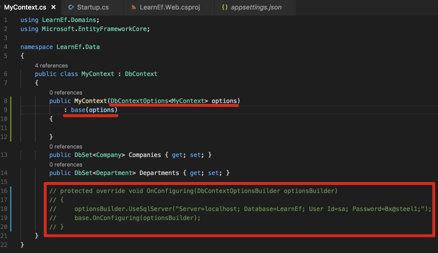Click 'get;' accessor on Companies line
The width and height of the screenshot is (438, 253).
tap(179, 155)
